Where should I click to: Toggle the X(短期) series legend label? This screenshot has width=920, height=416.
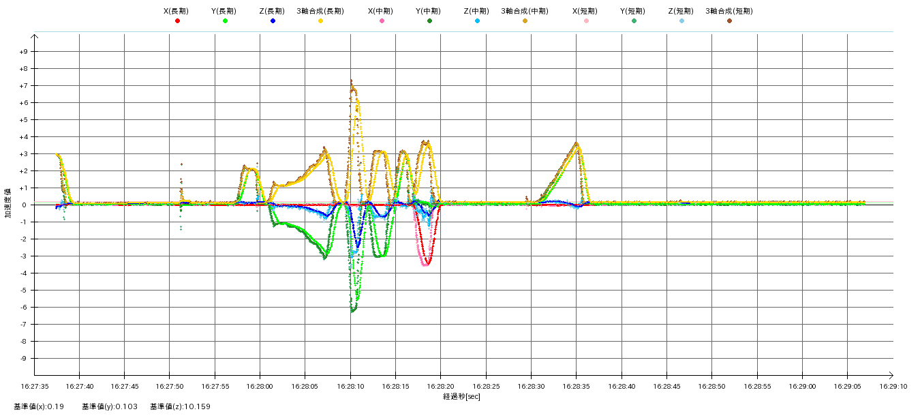tap(585, 11)
